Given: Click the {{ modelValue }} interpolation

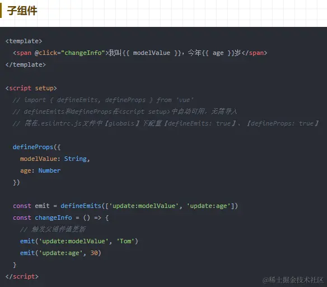Looking at the screenshot, I should click(152, 53).
